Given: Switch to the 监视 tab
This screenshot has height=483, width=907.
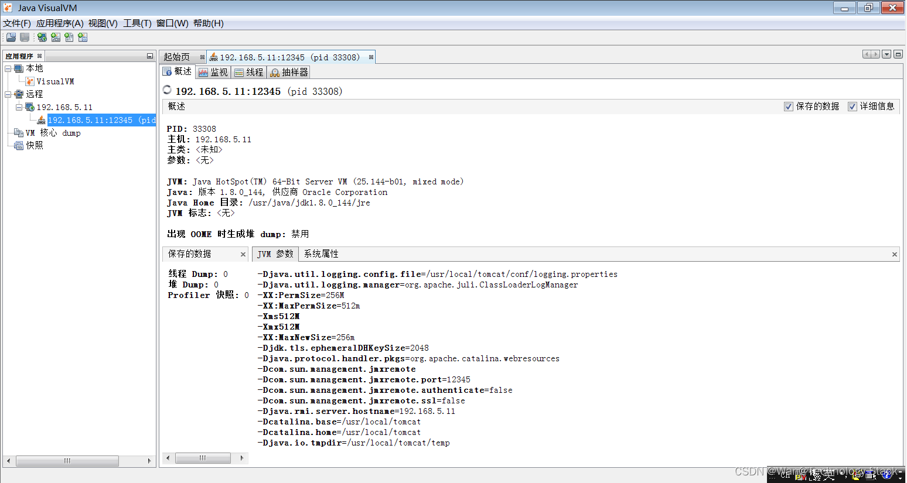Looking at the screenshot, I should point(213,72).
